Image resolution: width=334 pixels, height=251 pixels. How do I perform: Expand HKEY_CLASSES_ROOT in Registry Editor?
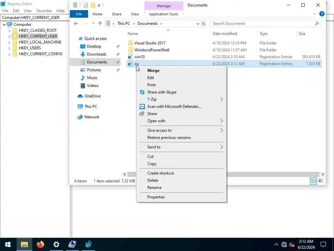9,30
